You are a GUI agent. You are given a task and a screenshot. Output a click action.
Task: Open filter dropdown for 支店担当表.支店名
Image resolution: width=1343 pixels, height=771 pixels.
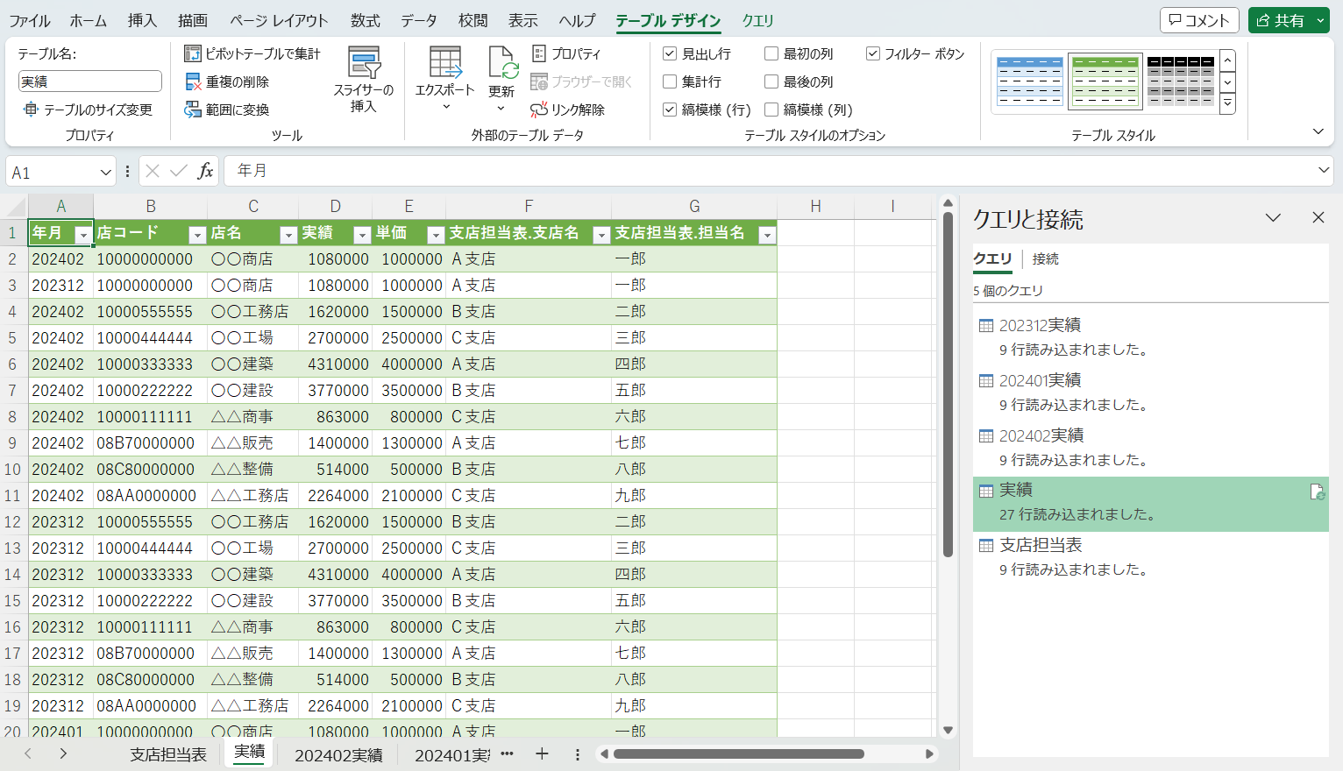tap(601, 235)
